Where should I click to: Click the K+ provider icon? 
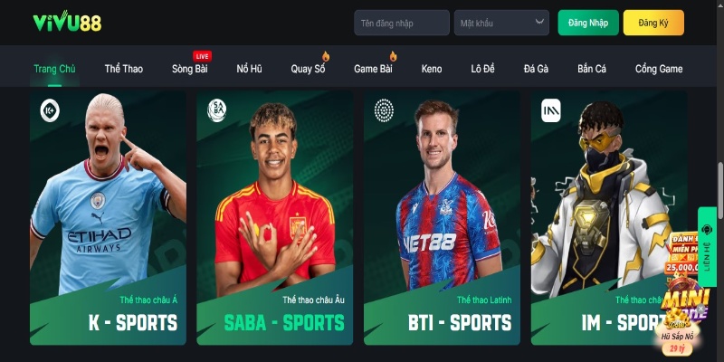(x=50, y=110)
